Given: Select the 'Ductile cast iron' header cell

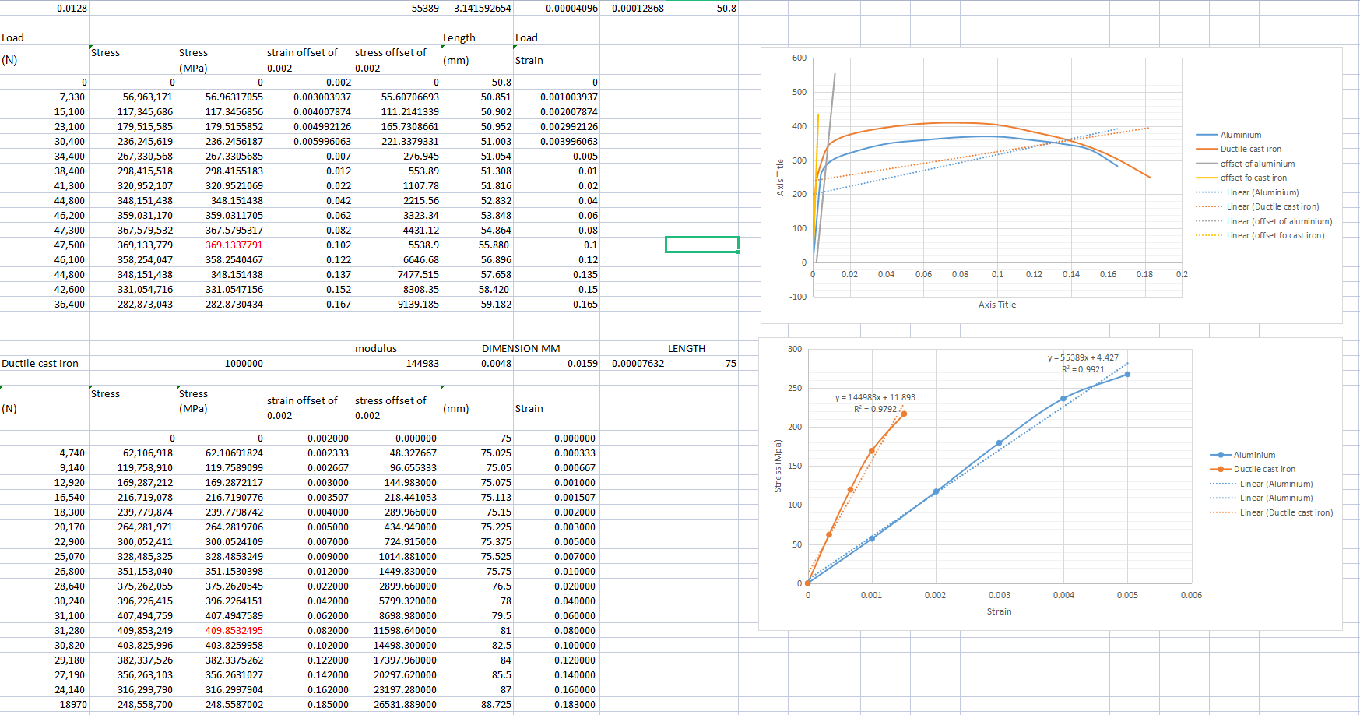Looking at the screenshot, I should pos(40,363).
